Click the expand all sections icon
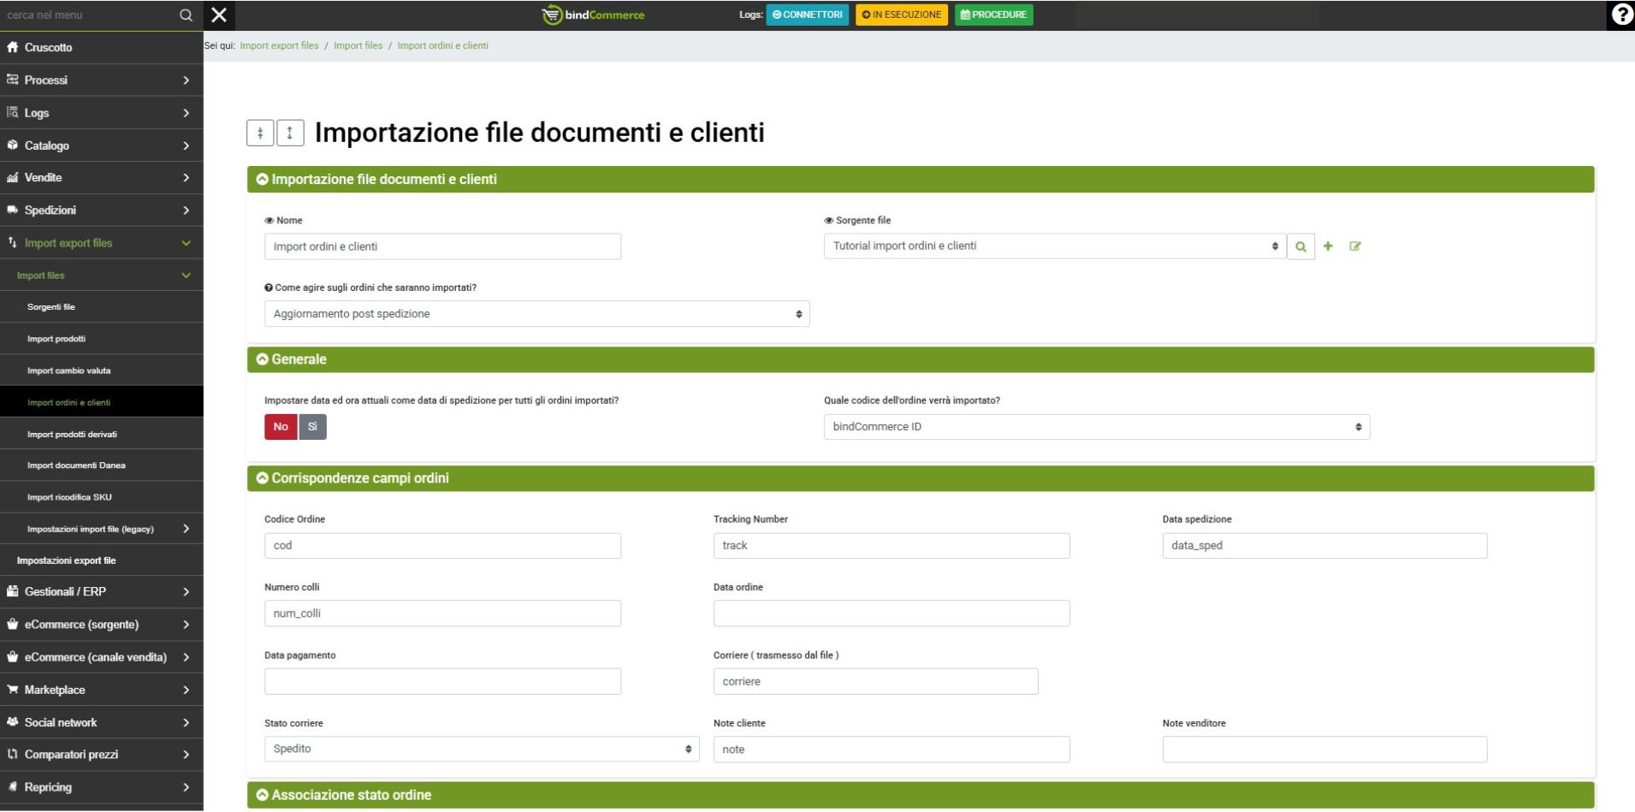The width and height of the screenshot is (1635, 812). point(290,133)
